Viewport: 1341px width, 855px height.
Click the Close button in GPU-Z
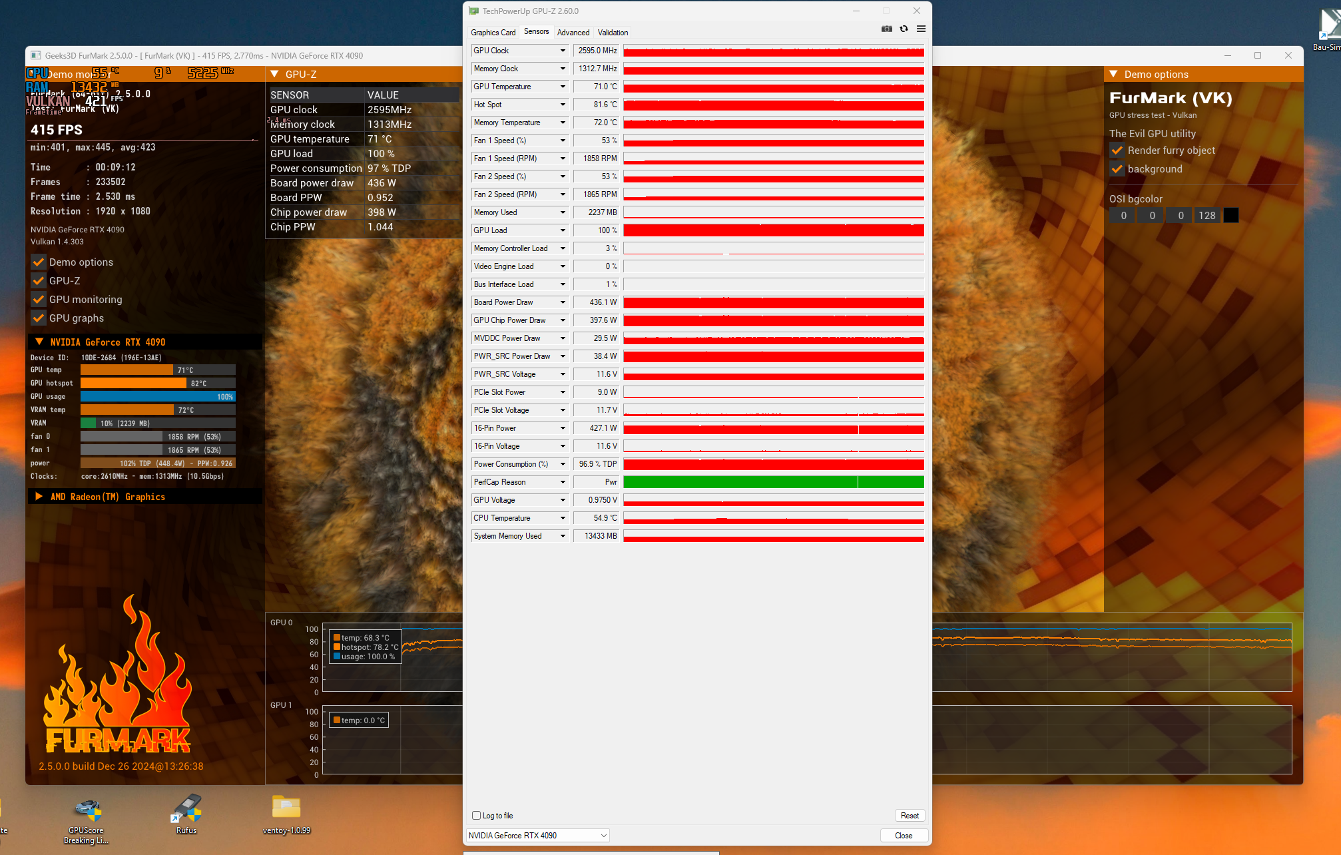point(904,835)
